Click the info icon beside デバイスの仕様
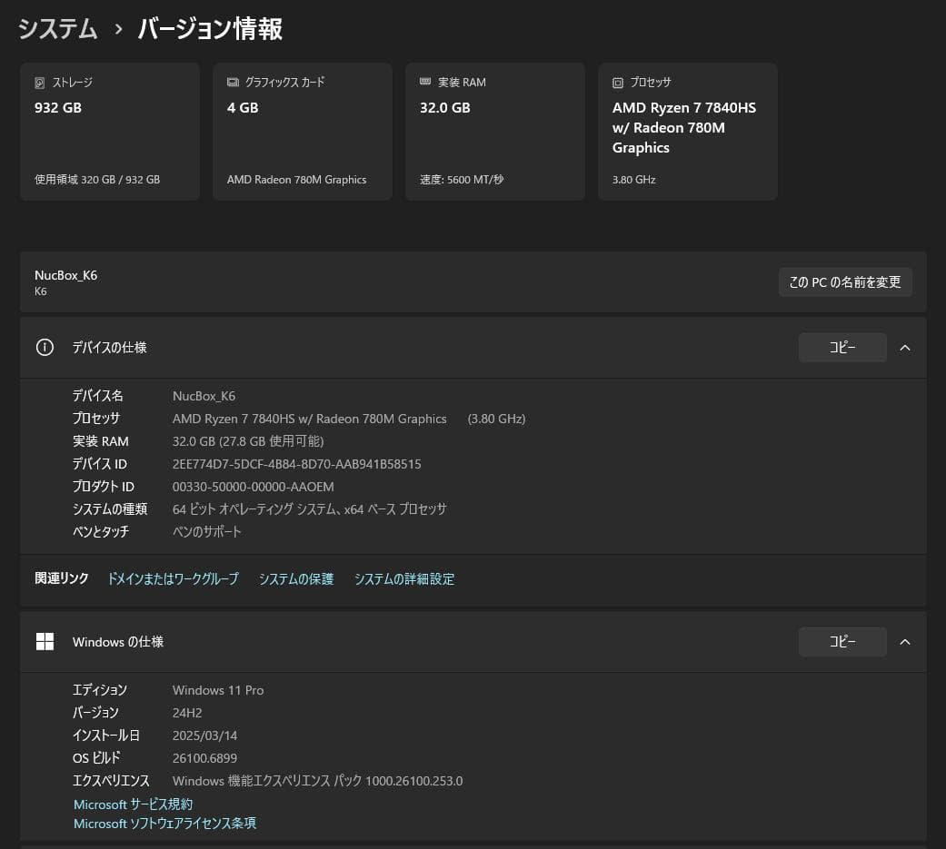 pos(45,347)
